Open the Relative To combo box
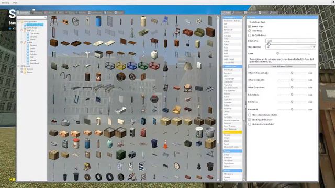This screenshot has height=188, width=335. [291, 41]
